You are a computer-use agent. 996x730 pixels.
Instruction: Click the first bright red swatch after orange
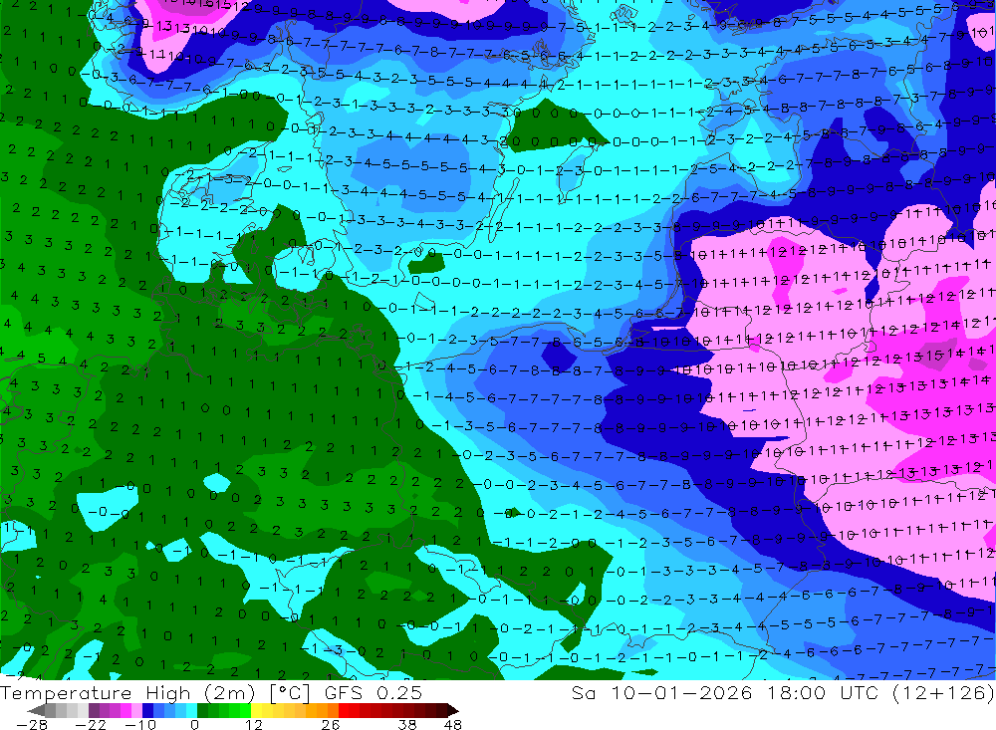click(344, 710)
